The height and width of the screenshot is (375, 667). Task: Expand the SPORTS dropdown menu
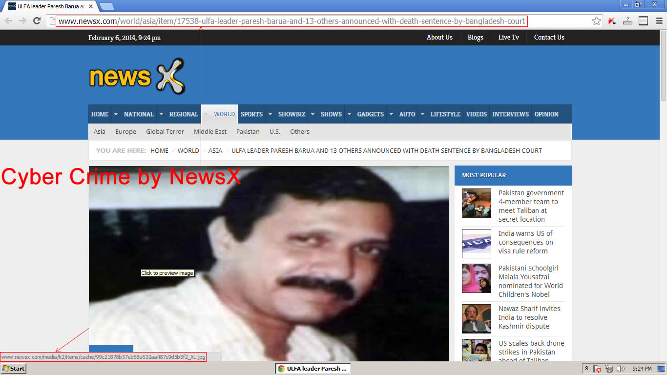click(270, 114)
